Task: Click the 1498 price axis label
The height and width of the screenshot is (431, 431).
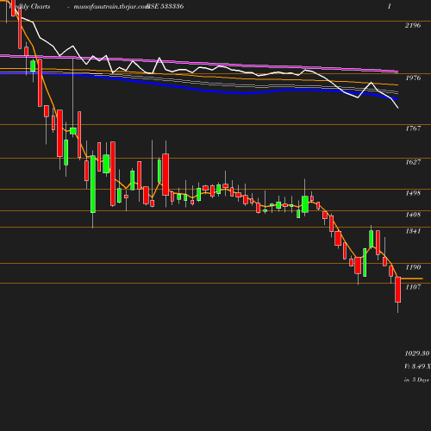Action: tap(413, 193)
